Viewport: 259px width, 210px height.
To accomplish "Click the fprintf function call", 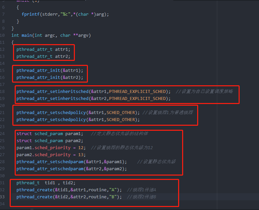I will (x=65, y=14).
